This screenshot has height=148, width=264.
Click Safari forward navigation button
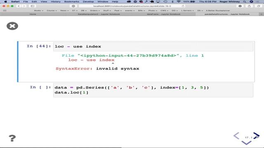24,6
